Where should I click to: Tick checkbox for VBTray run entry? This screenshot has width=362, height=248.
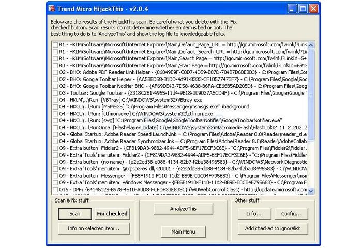[55, 100]
